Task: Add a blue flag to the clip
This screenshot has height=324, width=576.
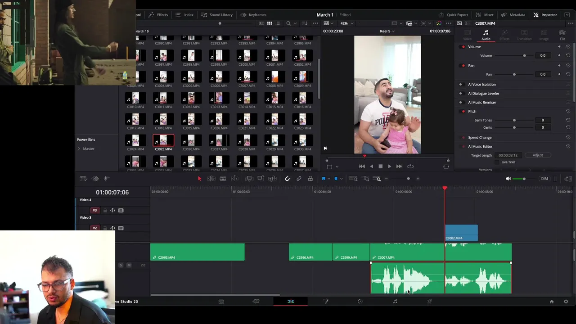Action: pos(323,179)
